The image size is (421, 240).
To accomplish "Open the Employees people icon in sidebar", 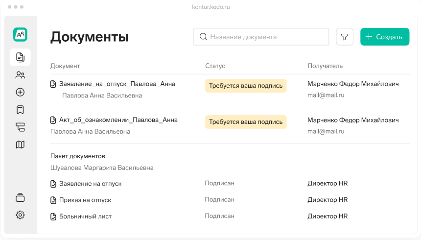I will tap(20, 75).
